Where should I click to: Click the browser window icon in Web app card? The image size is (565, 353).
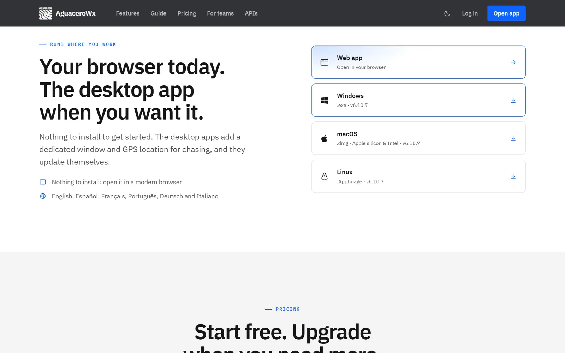point(324,62)
